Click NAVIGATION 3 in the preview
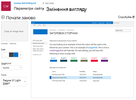The image size is (136, 100). (x=71, y=30)
